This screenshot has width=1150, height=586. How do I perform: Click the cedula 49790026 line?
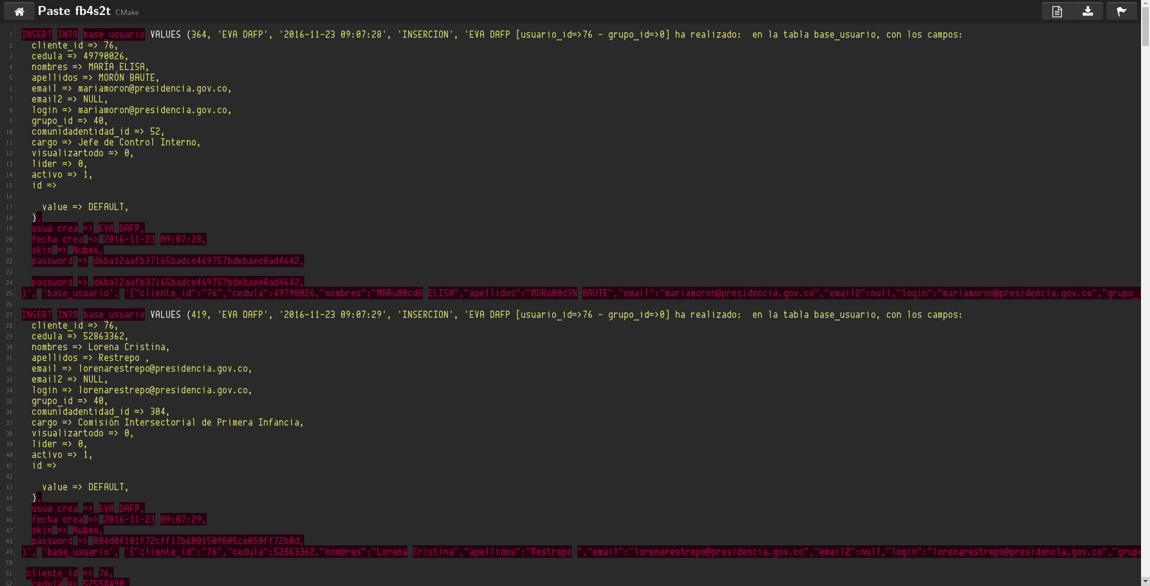click(x=80, y=56)
